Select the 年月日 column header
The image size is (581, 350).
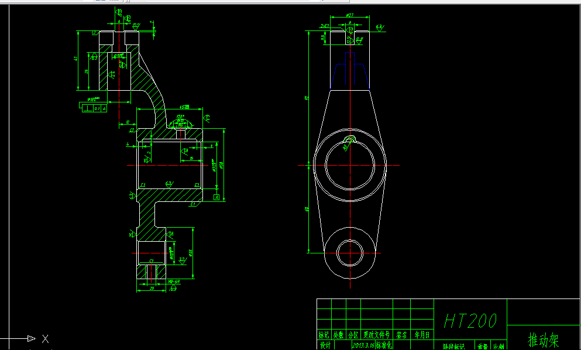pos(422,335)
